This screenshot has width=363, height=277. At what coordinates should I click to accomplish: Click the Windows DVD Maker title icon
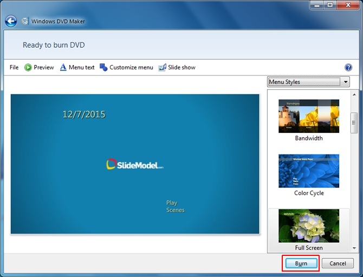pyautogui.click(x=25, y=21)
